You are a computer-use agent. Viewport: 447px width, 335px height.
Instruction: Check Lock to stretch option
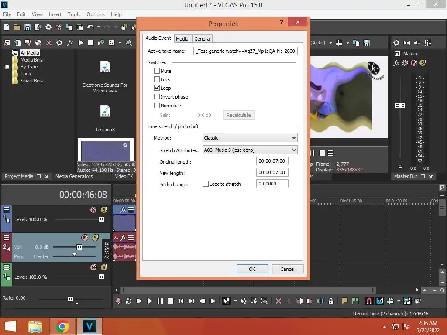pos(206,184)
